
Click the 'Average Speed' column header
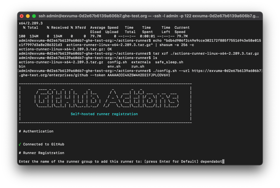click(104, 28)
